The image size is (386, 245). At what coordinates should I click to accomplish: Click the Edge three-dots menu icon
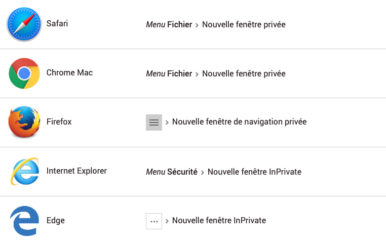[x=154, y=221]
